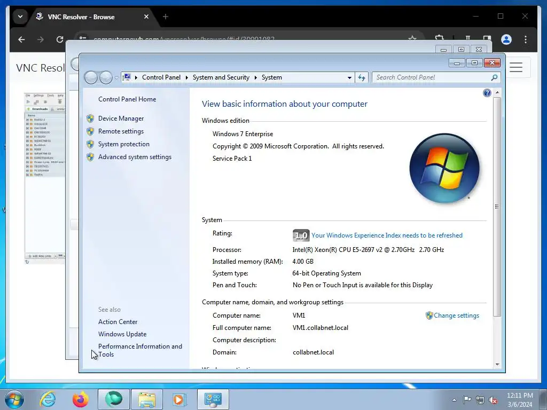This screenshot has width=547, height=410.
Task: Click the taskbar clock showing 12:11 PM
Action: 520,400
